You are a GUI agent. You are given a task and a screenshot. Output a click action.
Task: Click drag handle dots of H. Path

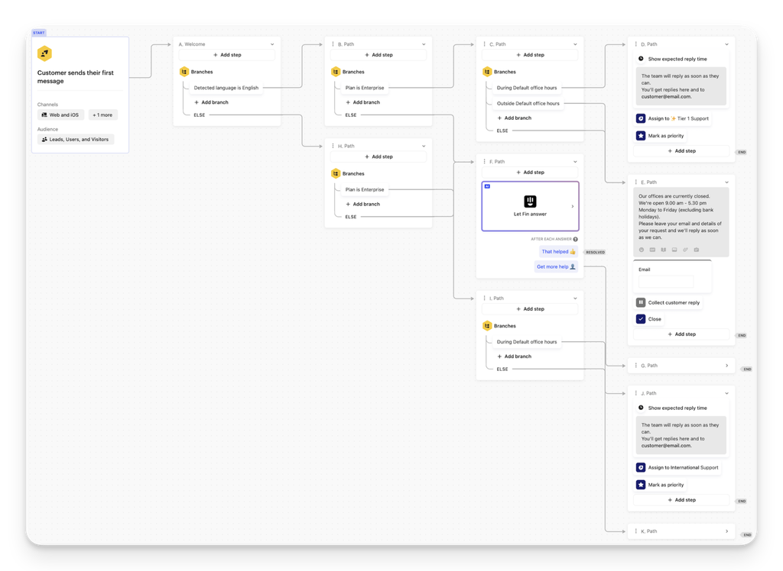pos(333,146)
